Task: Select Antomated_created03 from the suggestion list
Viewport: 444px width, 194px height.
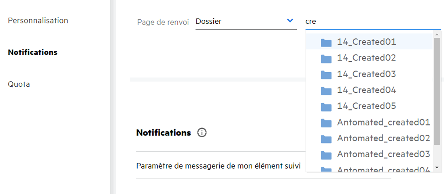Action: 383,154
